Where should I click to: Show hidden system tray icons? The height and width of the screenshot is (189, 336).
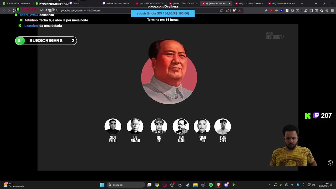pos(270,185)
